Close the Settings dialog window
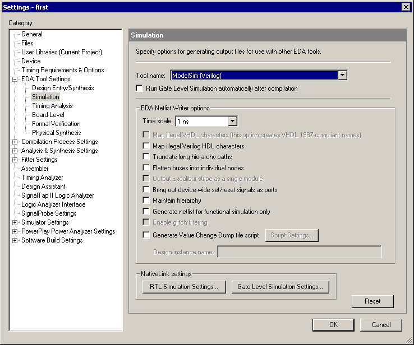Image resolution: width=414 pixels, height=345 pixels. [x=406, y=7]
